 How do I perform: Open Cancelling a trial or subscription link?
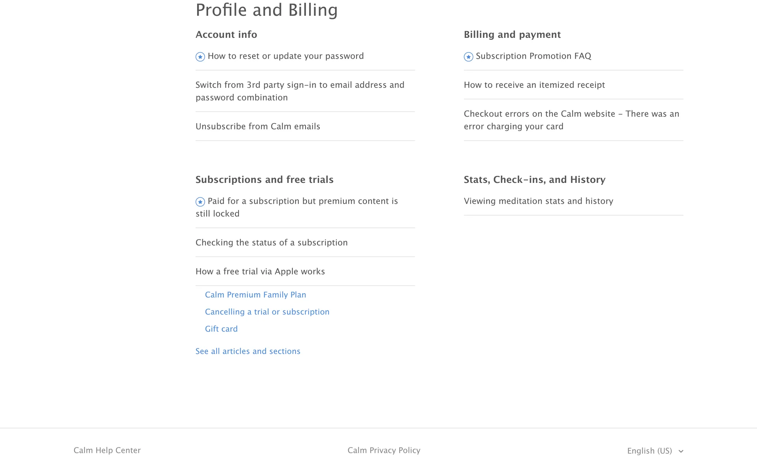pos(267,312)
